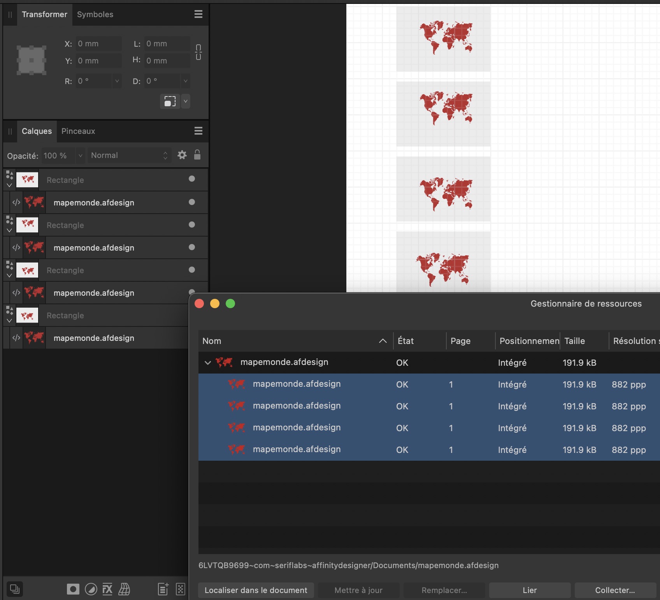Image resolution: width=660 pixels, height=600 pixels.
Task: Open the shear D value dropdown arrow
Action: pyautogui.click(x=186, y=81)
